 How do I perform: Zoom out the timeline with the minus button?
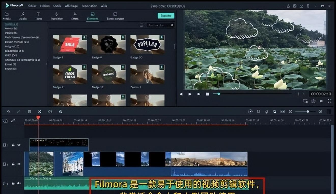(290, 111)
